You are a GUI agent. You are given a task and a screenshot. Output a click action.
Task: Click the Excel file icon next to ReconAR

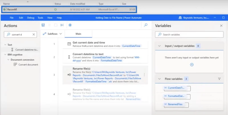point(5,9)
